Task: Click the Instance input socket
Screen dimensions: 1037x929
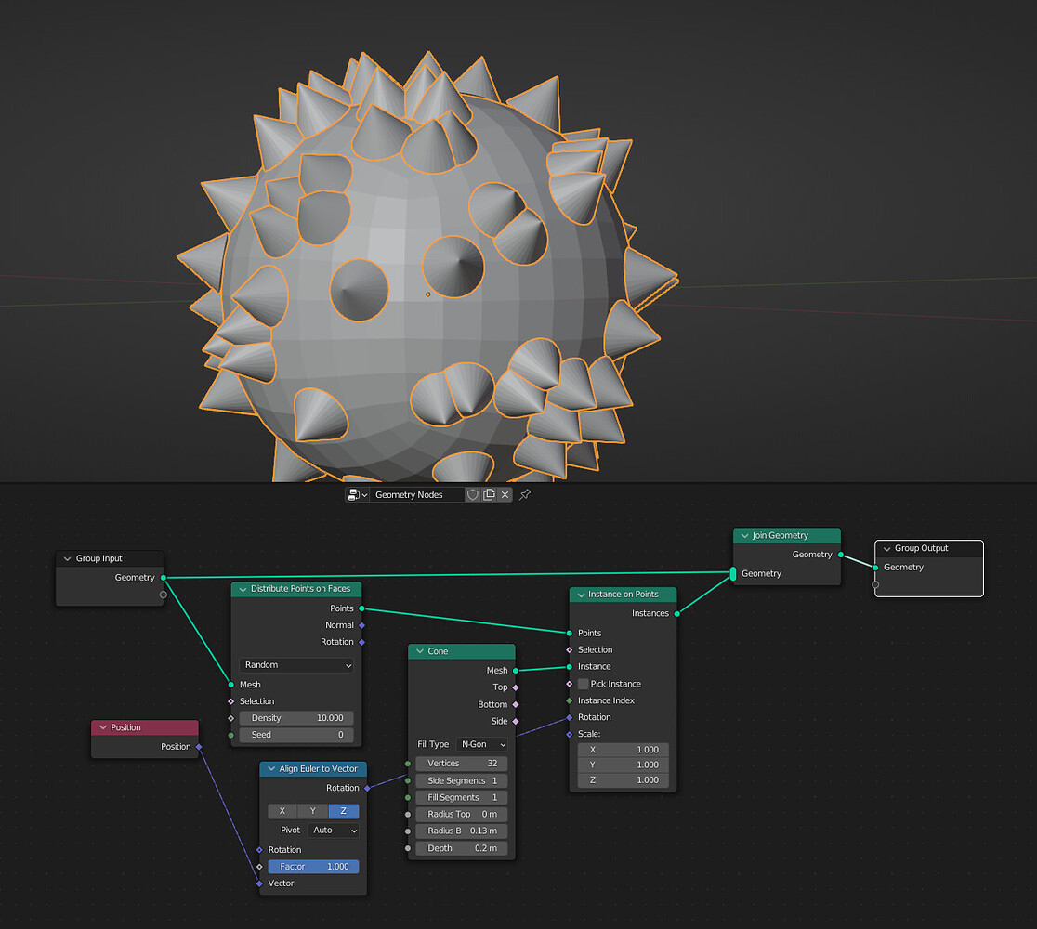Action: pos(570,667)
